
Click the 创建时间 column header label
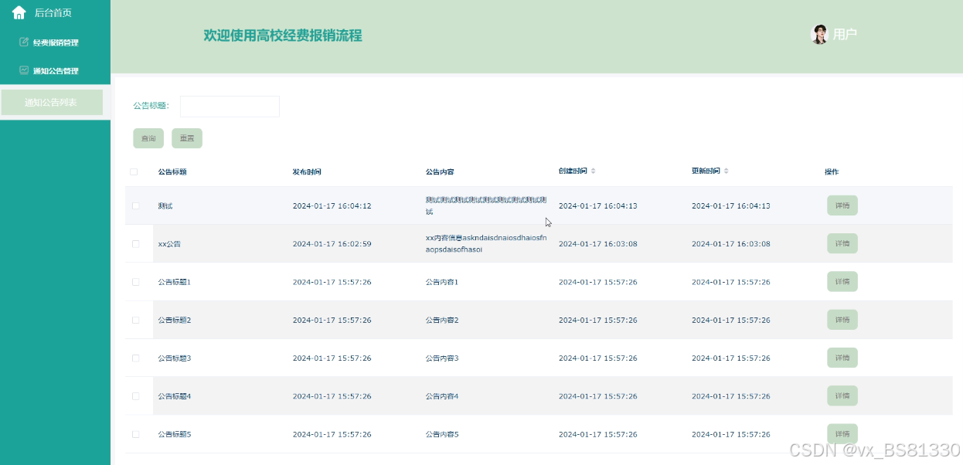click(573, 171)
